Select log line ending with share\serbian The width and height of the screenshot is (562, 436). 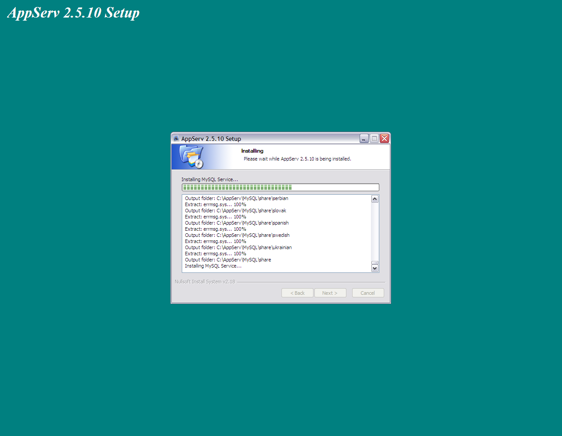tap(237, 198)
